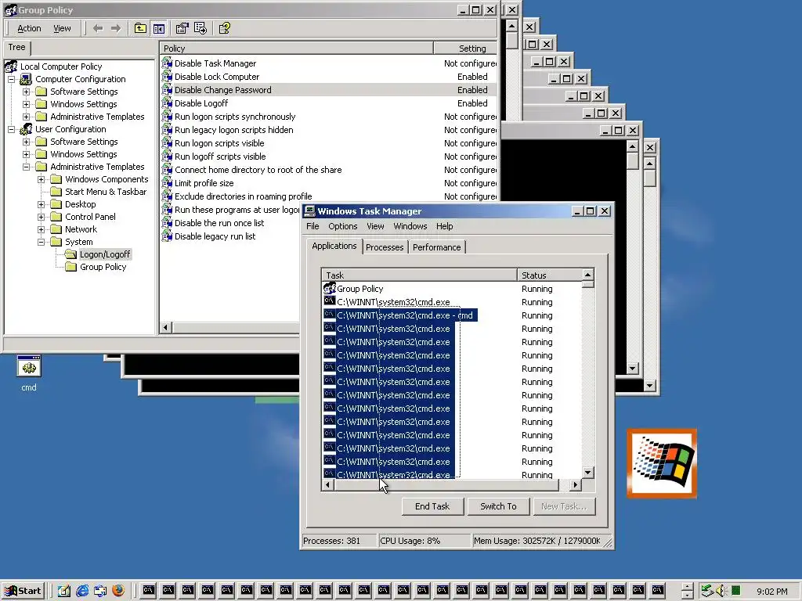Open the Options menu in Task Manager
Viewport: 802px width, 601px height.
pyautogui.click(x=343, y=226)
